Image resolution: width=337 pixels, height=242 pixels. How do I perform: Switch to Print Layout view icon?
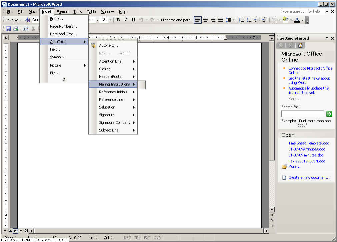[15, 231]
